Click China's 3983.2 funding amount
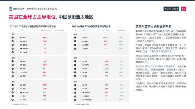 pos(44,85)
